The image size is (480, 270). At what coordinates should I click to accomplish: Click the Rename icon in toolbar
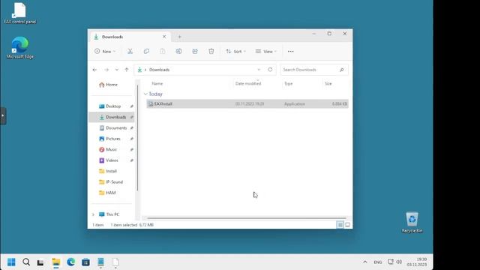(x=178, y=52)
